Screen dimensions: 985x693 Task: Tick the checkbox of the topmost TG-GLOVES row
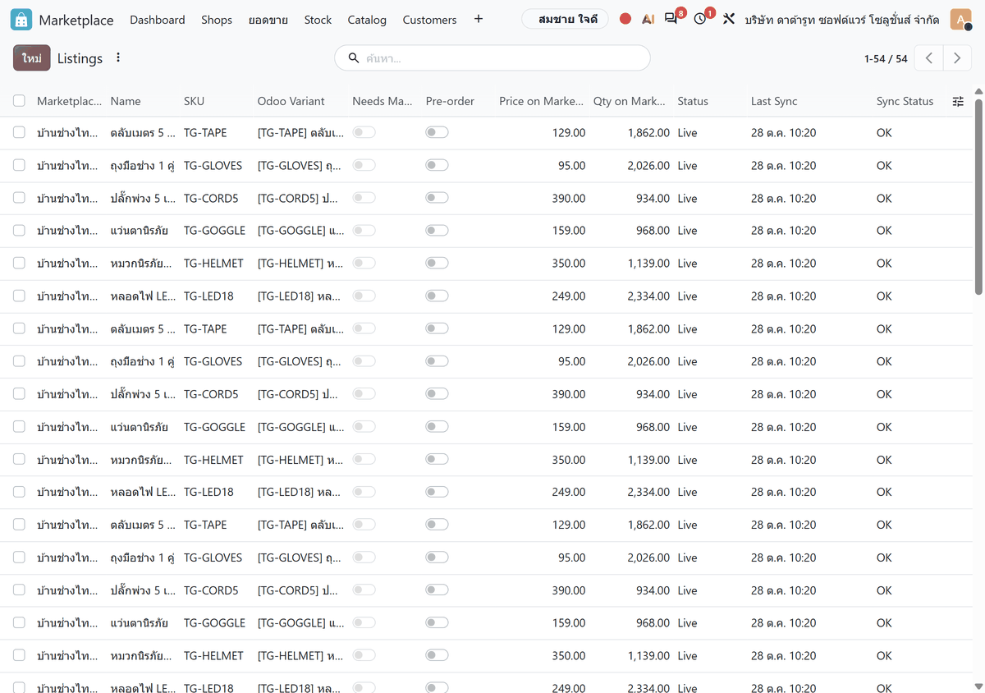click(x=19, y=165)
